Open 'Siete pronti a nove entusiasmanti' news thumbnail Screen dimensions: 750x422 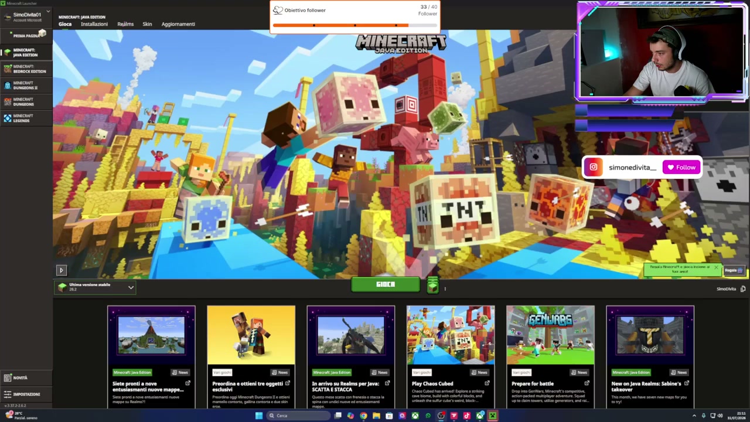151,335
